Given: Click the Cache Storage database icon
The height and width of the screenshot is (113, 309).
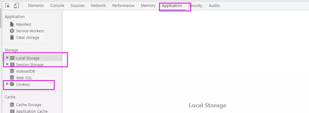Looking at the screenshot, I should (x=12, y=105).
